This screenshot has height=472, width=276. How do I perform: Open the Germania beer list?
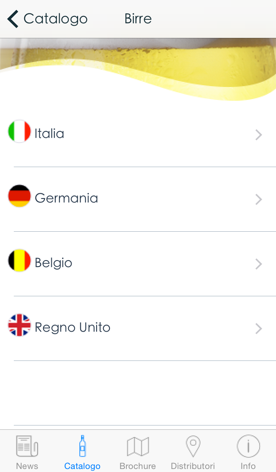point(66,198)
